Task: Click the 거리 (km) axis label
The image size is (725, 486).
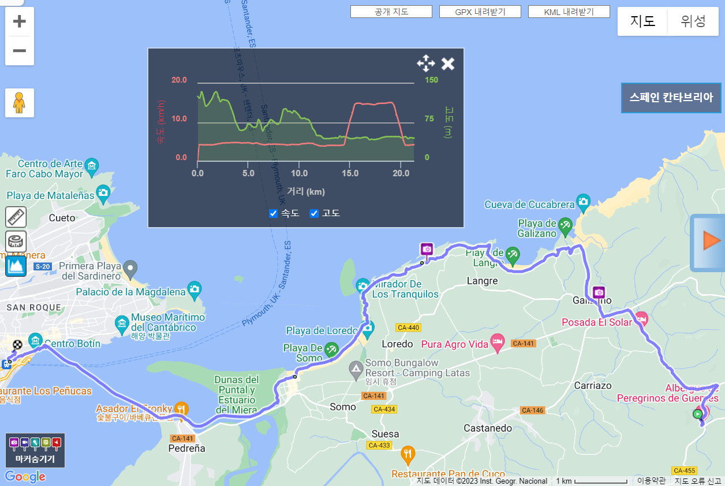Action: [306, 192]
